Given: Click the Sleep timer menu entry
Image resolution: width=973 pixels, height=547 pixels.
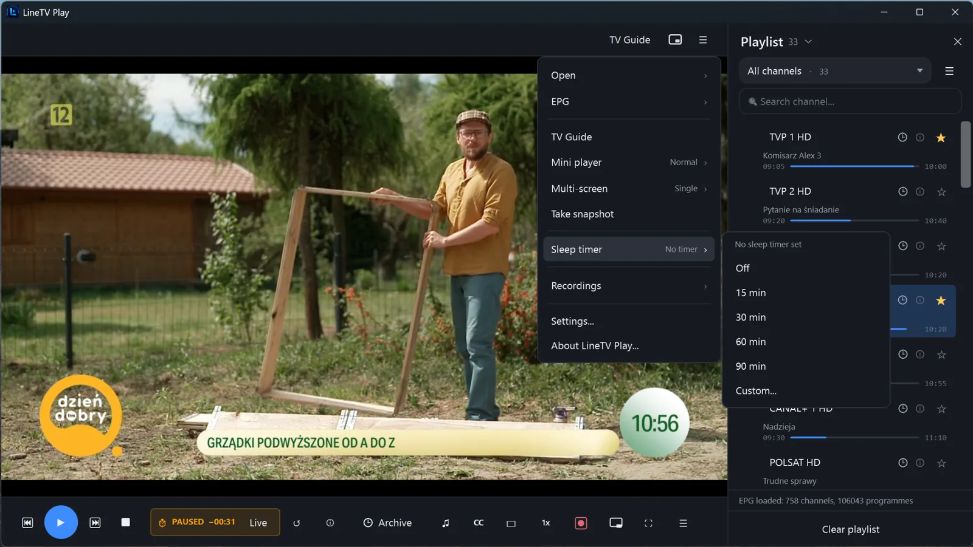Looking at the screenshot, I should (x=629, y=249).
